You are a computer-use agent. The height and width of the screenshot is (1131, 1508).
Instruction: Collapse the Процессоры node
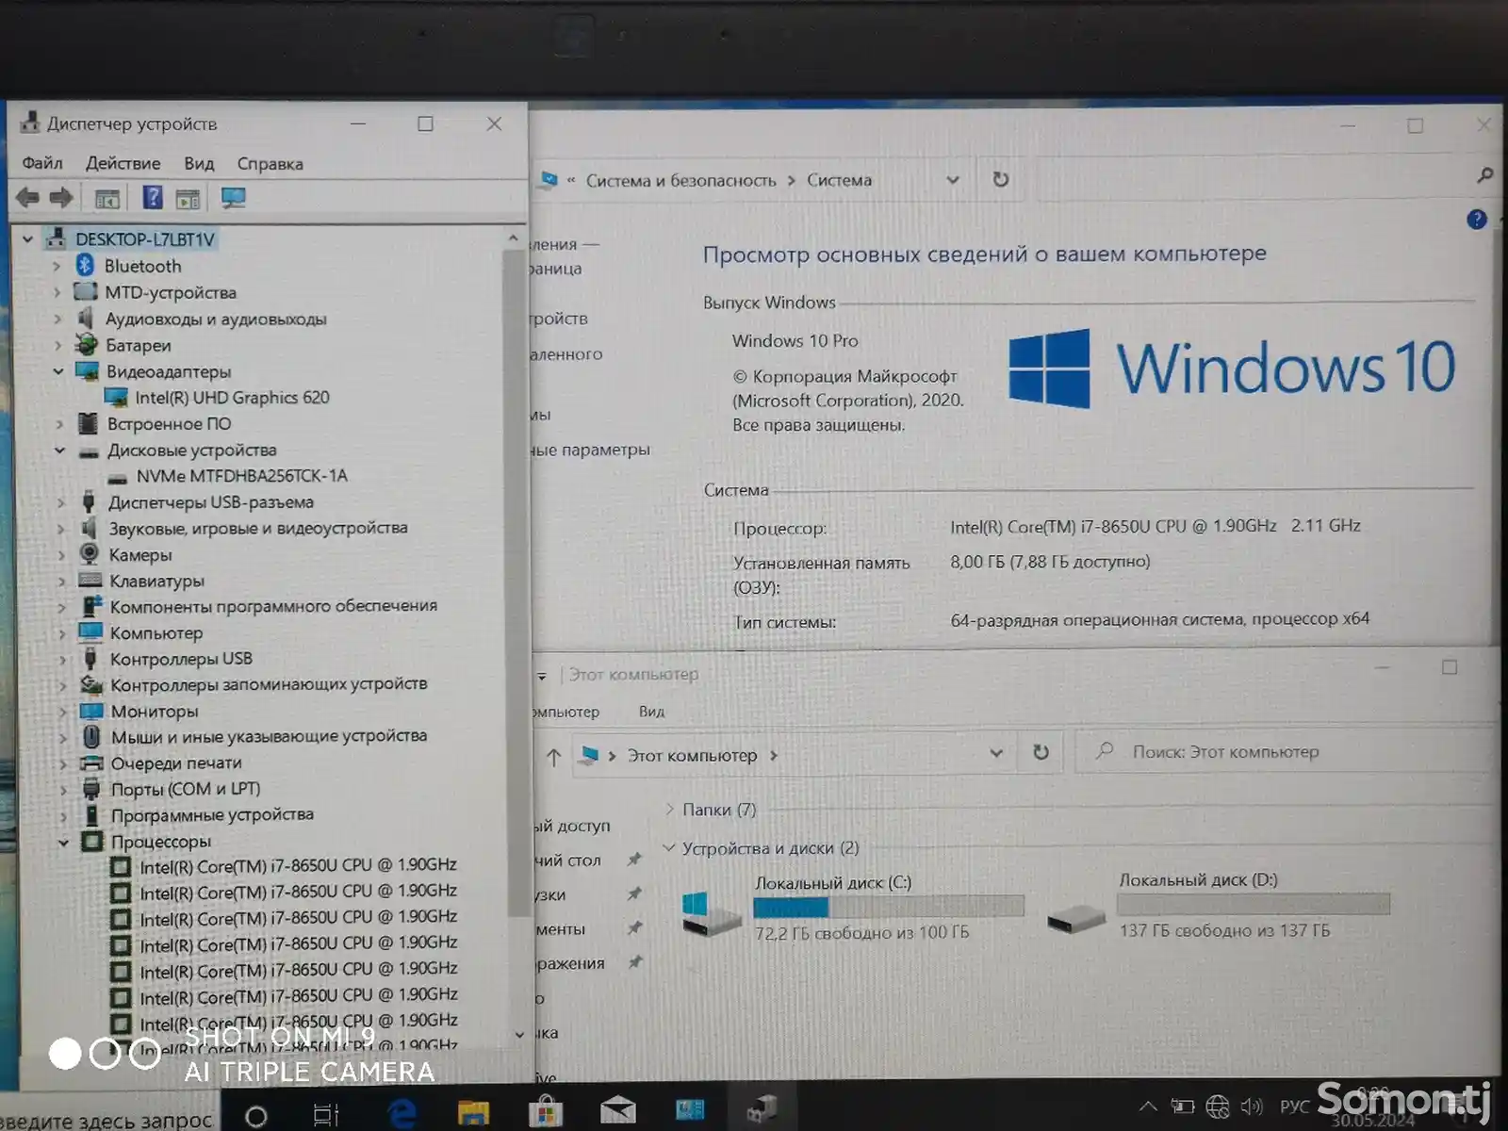click(x=63, y=842)
